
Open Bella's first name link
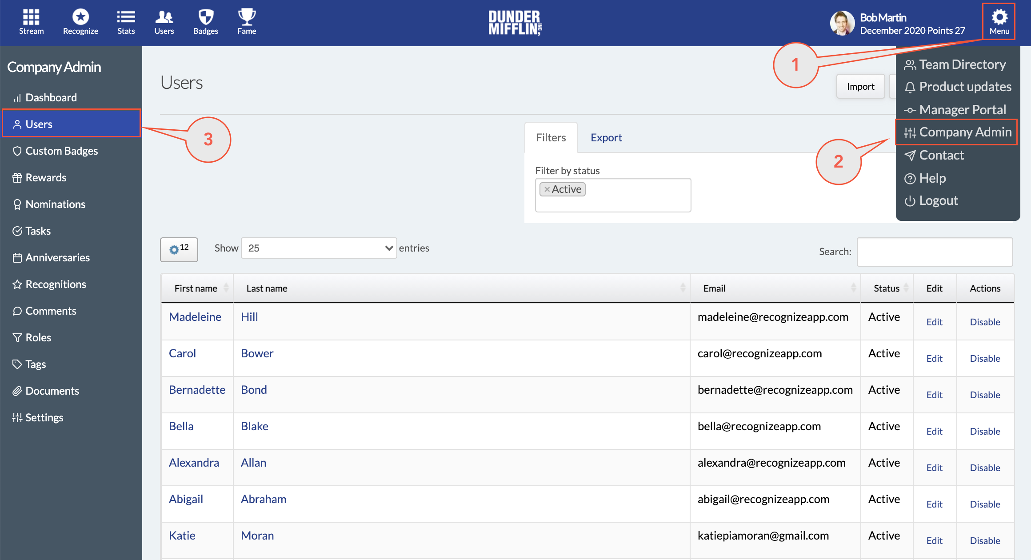point(181,426)
